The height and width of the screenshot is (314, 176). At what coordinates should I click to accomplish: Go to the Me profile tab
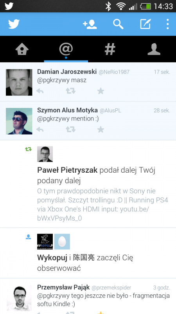click(154, 49)
